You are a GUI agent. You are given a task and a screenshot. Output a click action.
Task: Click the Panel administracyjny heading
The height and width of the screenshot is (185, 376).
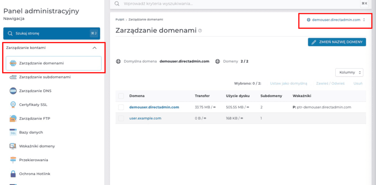click(x=41, y=11)
